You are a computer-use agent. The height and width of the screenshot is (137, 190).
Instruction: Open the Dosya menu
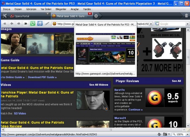[x=6, y=9]
